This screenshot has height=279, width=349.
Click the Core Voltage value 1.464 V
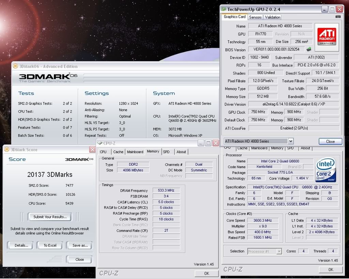[302, 178]
